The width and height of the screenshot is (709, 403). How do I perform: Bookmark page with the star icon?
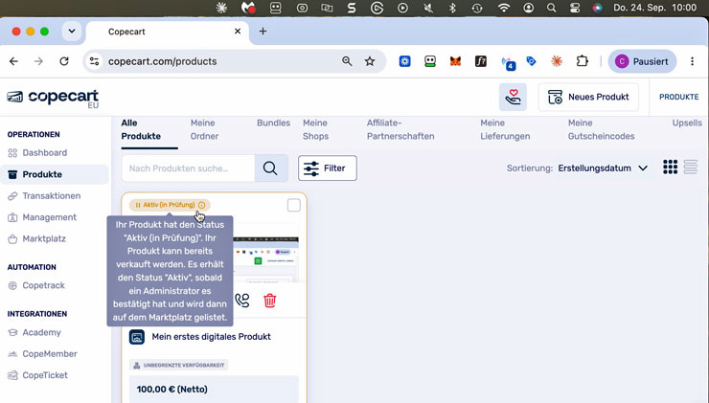pos(370,61)
